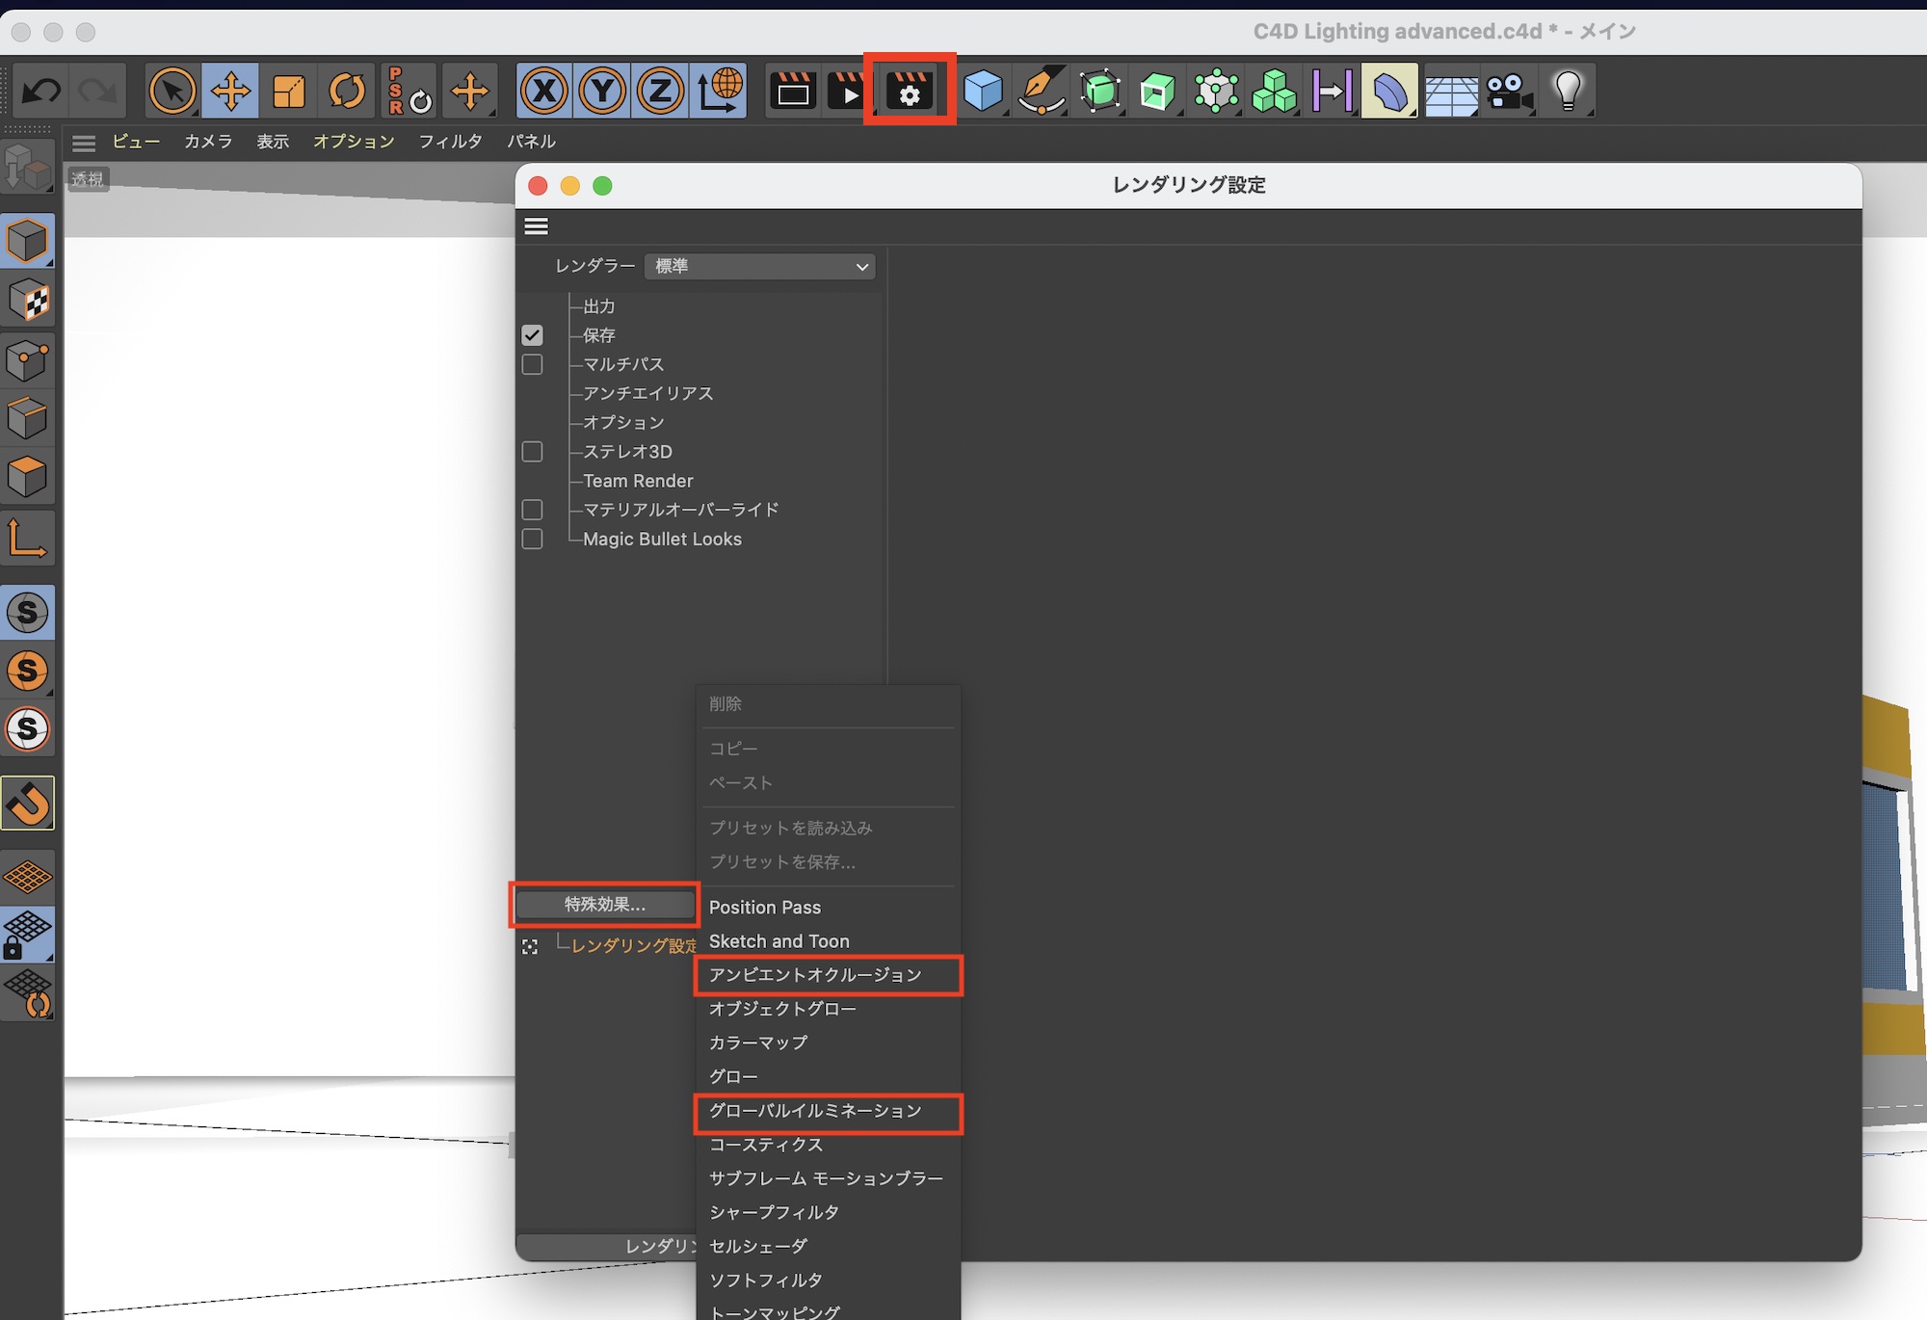The width and height of the screenshot is (1927, 1320).
Task: Select the Rotate tool icon
Action: (x=347, y=92)
